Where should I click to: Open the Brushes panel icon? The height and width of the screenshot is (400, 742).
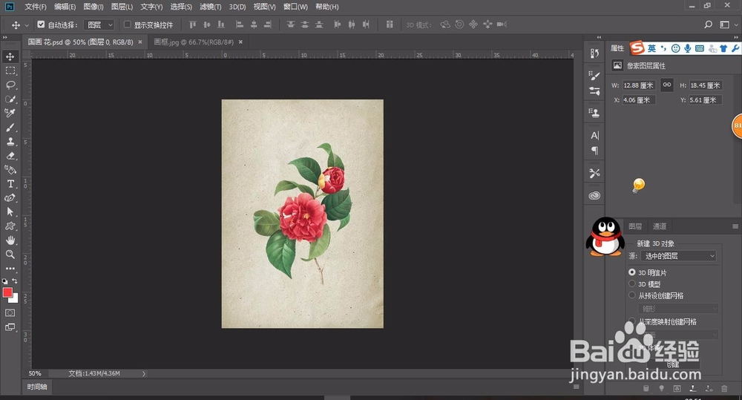click(595, 91)
